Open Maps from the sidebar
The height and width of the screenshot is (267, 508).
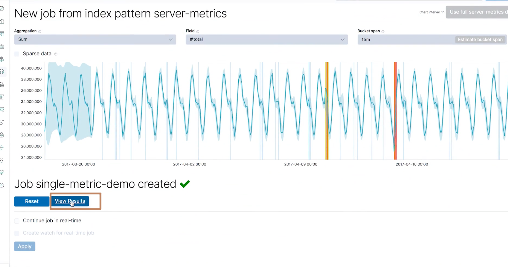(2, 59)
